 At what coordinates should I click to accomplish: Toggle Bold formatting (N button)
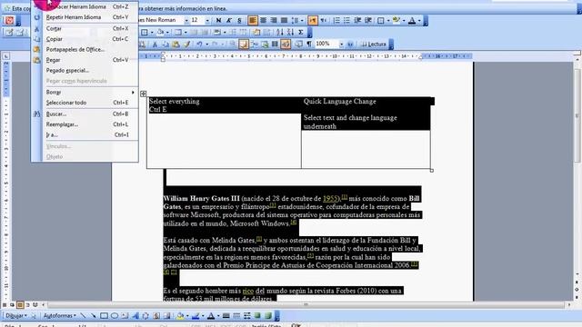(x=218, y=20)
